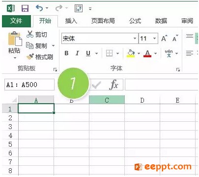Open the font size 11 dropdown
Screen dimensions: 199x177
(x=154, y=39)
